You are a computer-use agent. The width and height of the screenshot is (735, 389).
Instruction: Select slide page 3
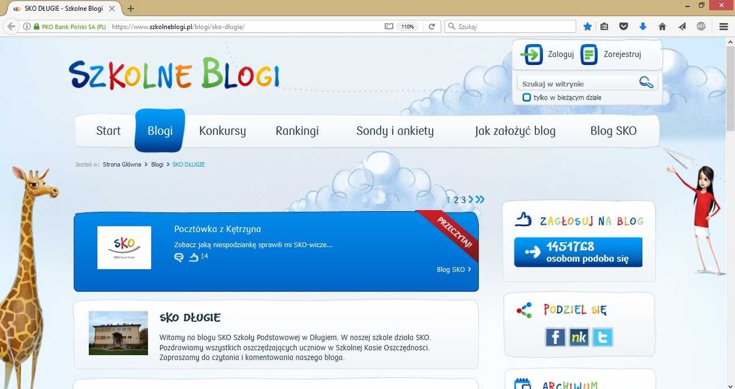(463, 200)
